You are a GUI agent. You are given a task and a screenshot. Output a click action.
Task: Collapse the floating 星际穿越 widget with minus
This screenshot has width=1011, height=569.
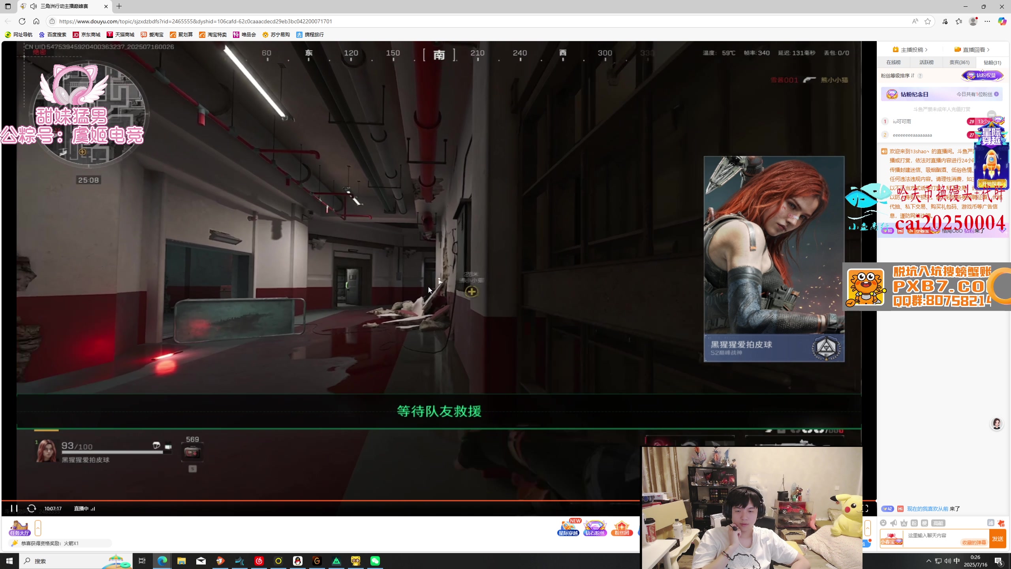992,115
